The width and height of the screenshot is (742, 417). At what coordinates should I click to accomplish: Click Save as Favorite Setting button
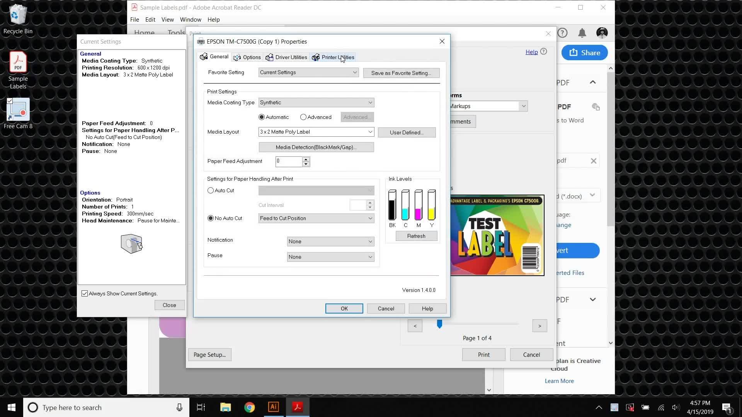point(401,73)
